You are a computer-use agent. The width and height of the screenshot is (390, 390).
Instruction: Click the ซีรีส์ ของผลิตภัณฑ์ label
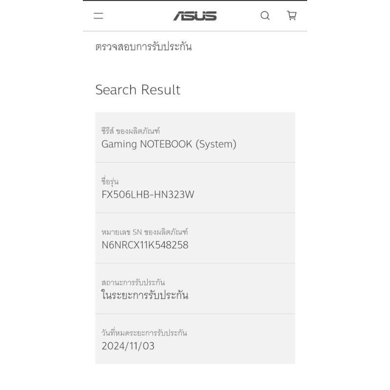[131, 131]
